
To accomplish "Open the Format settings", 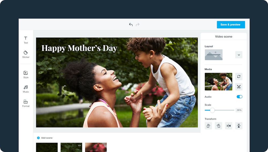I will pyautogui.click(x=26, y=103).
